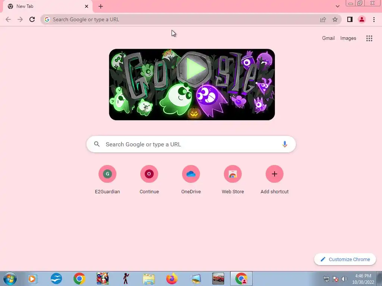Open the OpenOffice taskbar icon

(x=56, y=279)
